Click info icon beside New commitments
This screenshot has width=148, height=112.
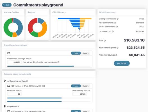[115, 23]
